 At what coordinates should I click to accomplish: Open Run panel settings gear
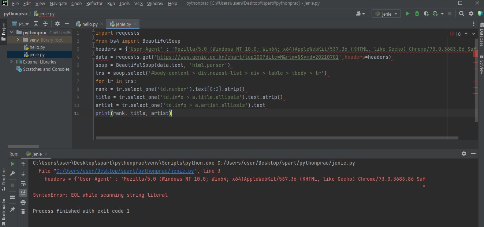[464, 154]
